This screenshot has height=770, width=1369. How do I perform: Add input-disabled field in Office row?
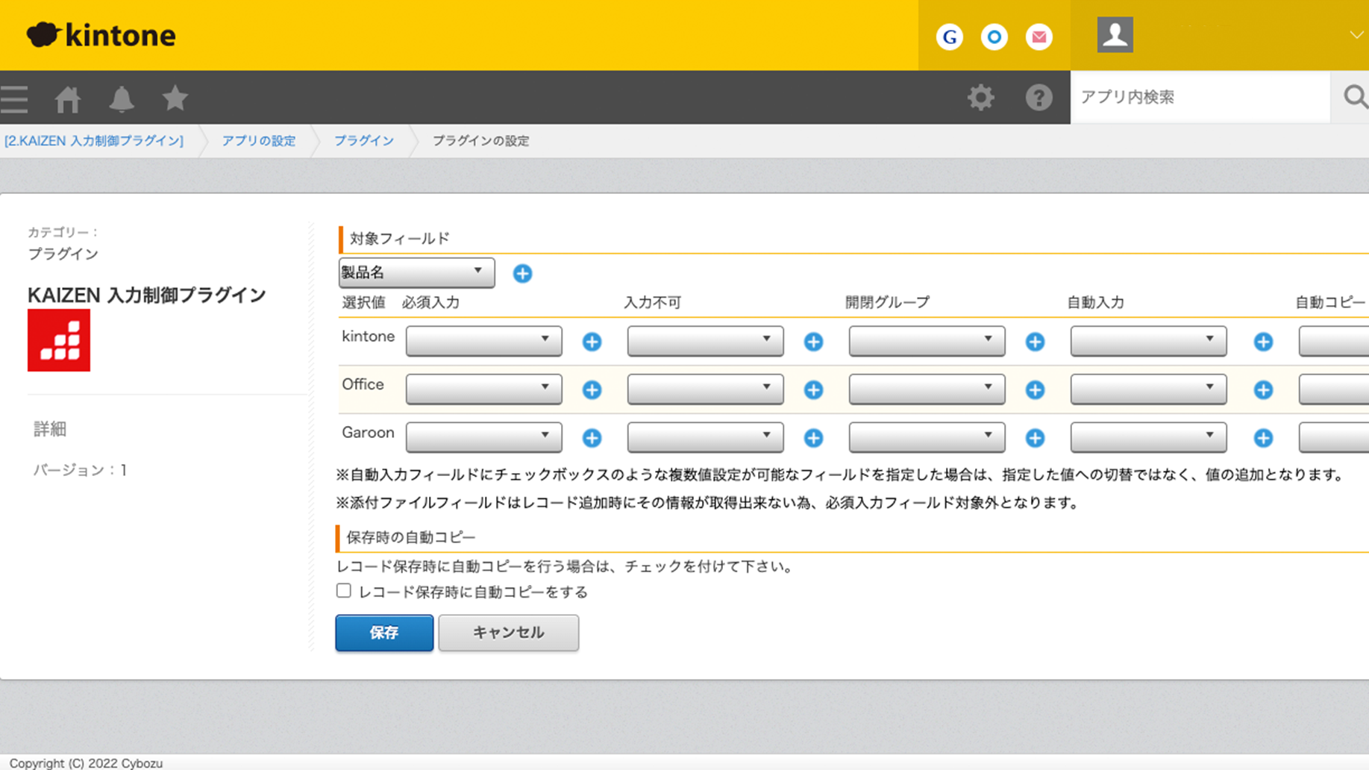coord(813,389)
